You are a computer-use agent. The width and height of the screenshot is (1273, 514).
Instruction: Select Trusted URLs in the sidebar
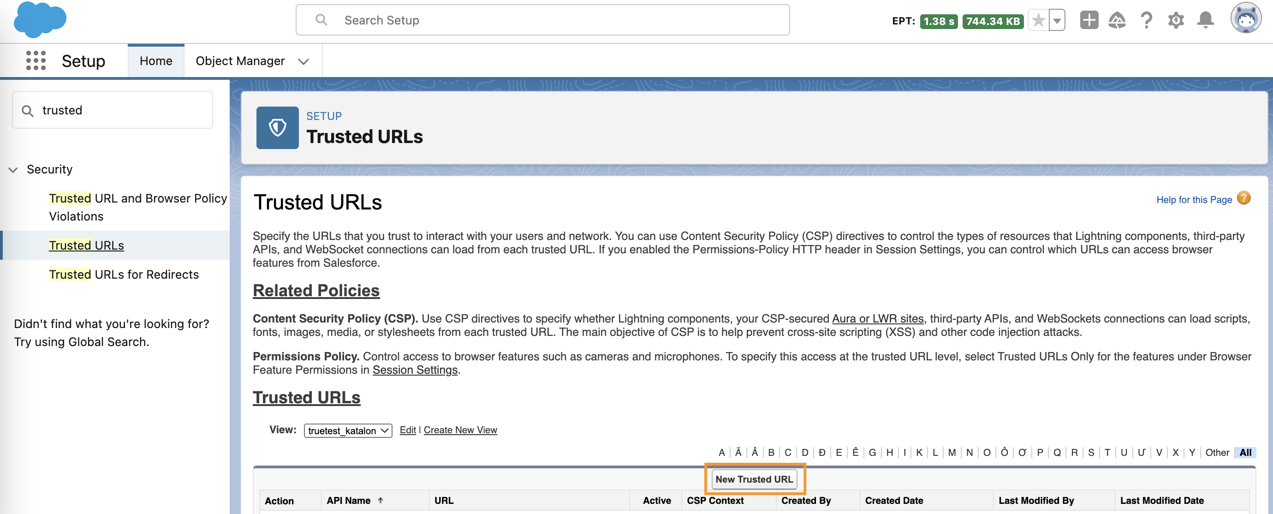click(x=86, y=245)
